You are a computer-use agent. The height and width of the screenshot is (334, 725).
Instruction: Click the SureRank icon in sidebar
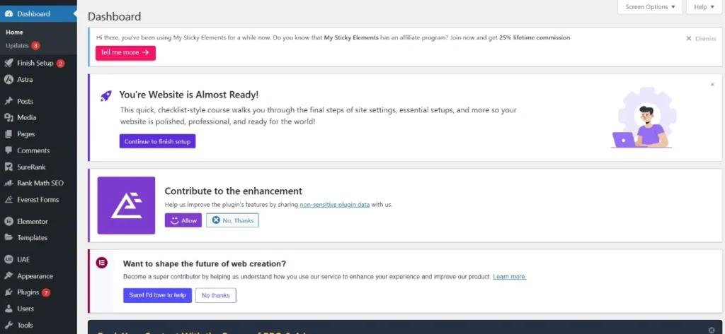click(x=8, y=167)
